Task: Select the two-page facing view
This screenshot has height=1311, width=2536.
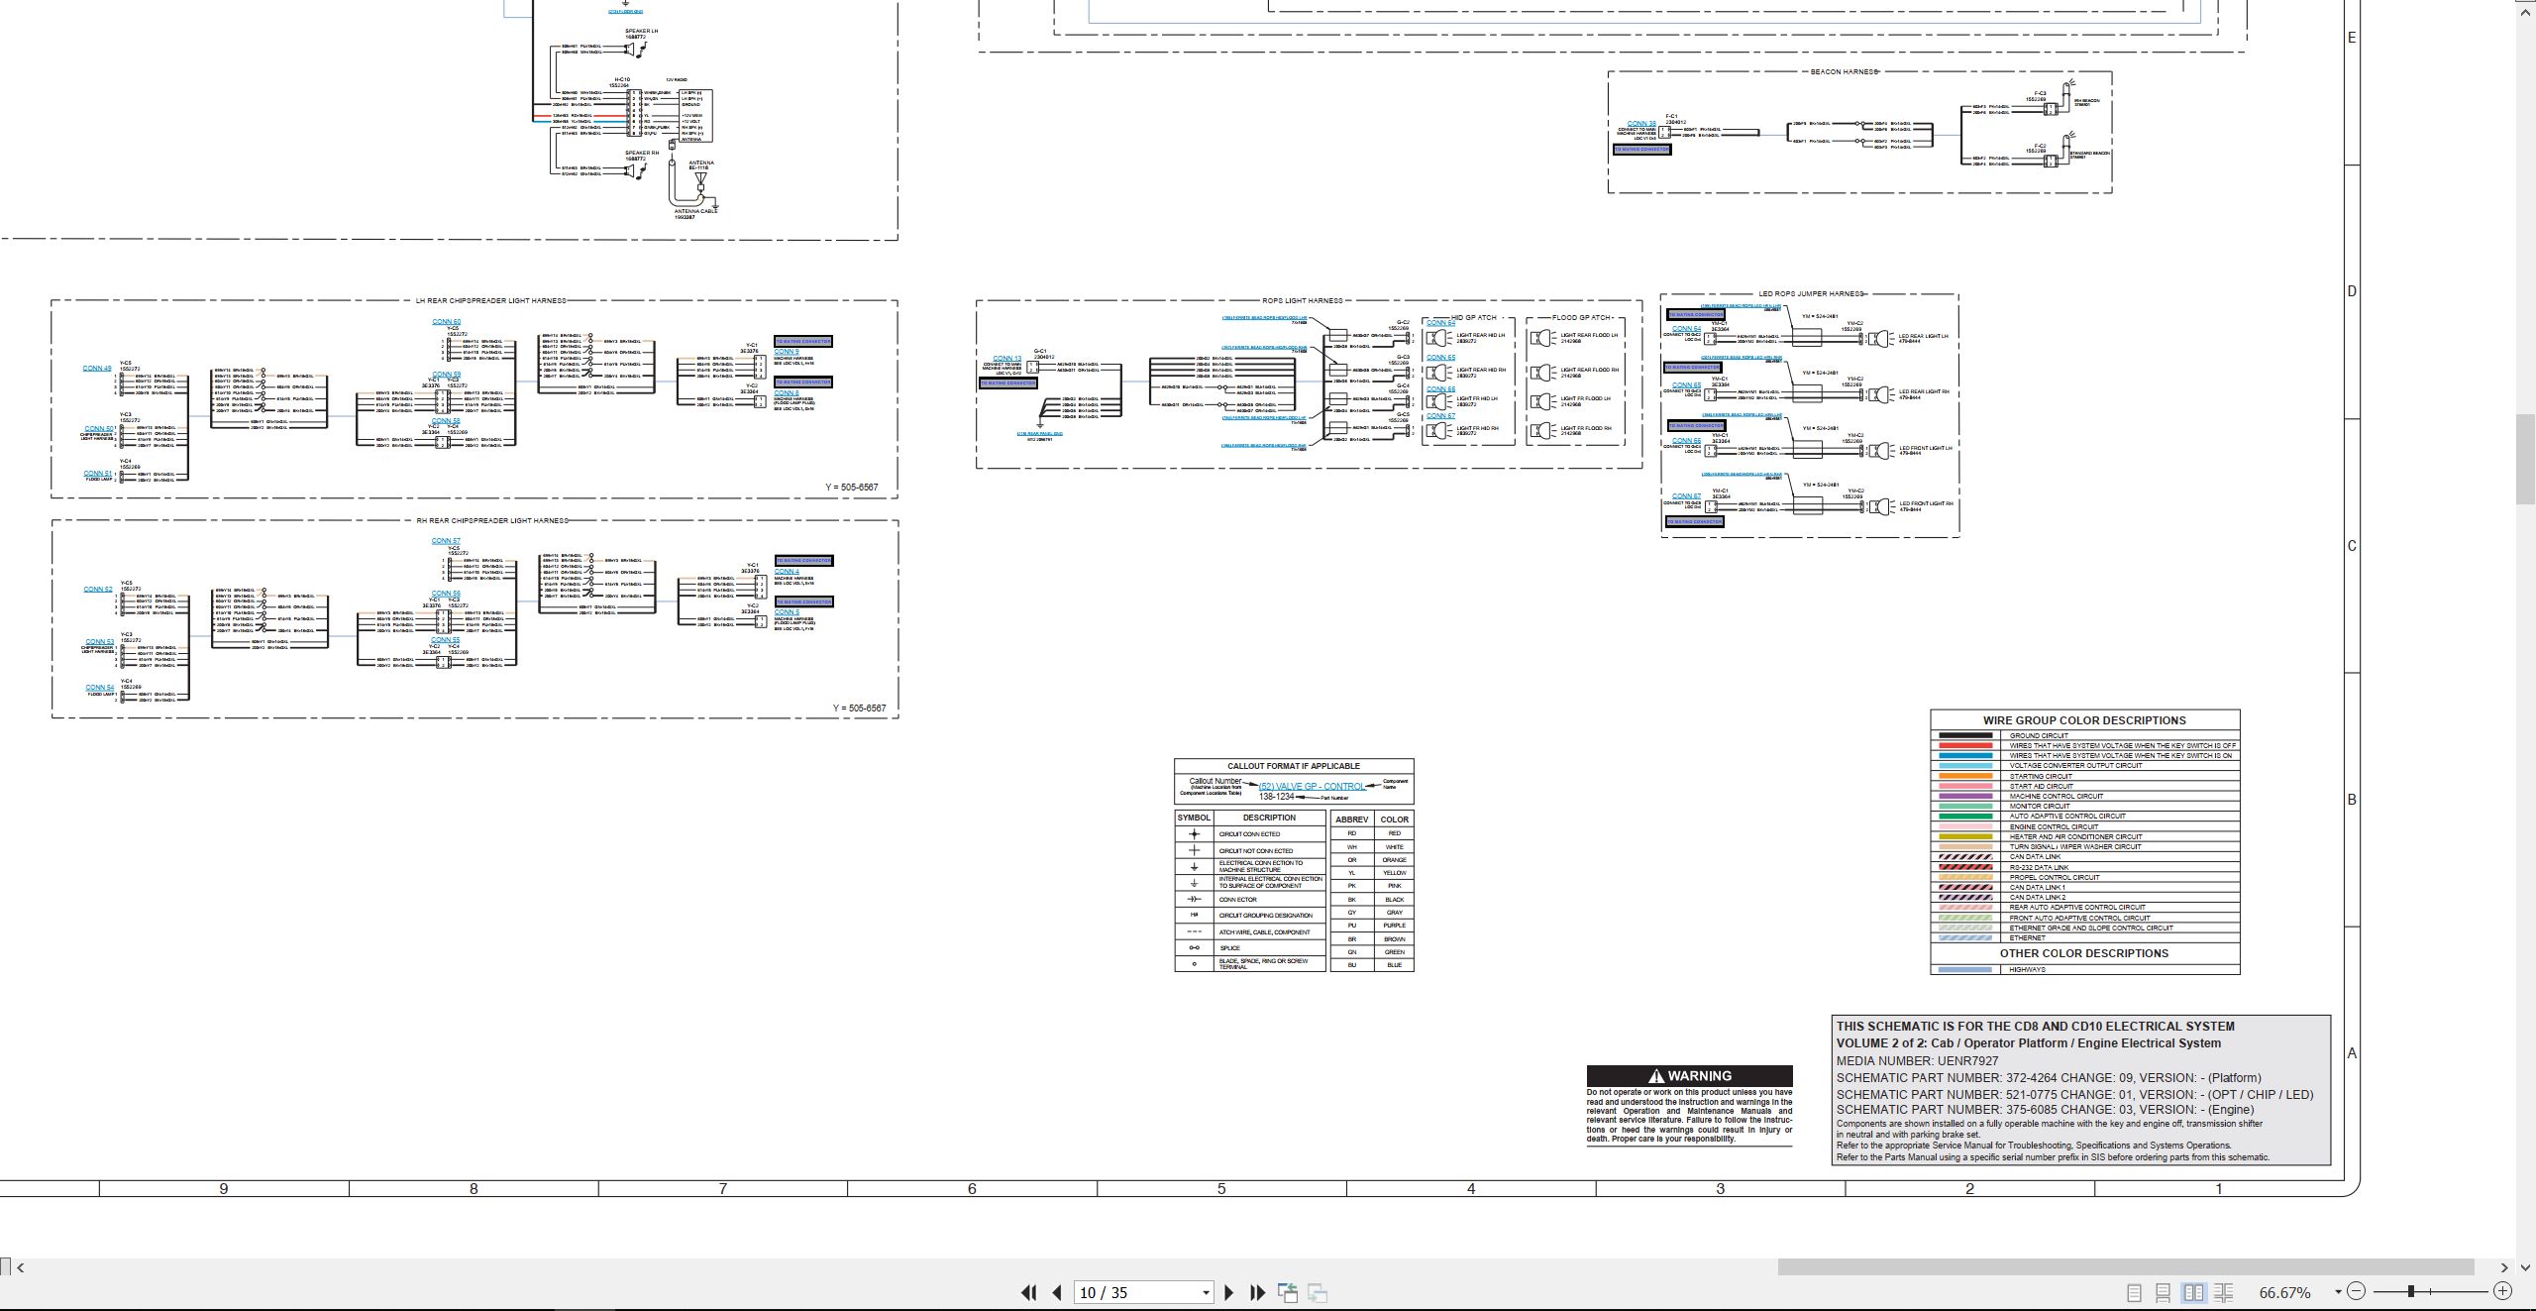Action: 2194,1292
